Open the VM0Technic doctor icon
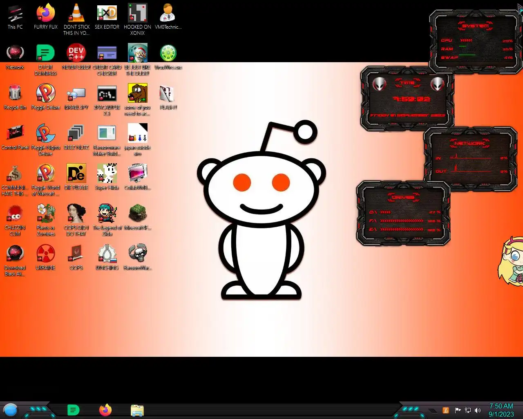Screen dimensions: 523x419 [x=168, y=17]
